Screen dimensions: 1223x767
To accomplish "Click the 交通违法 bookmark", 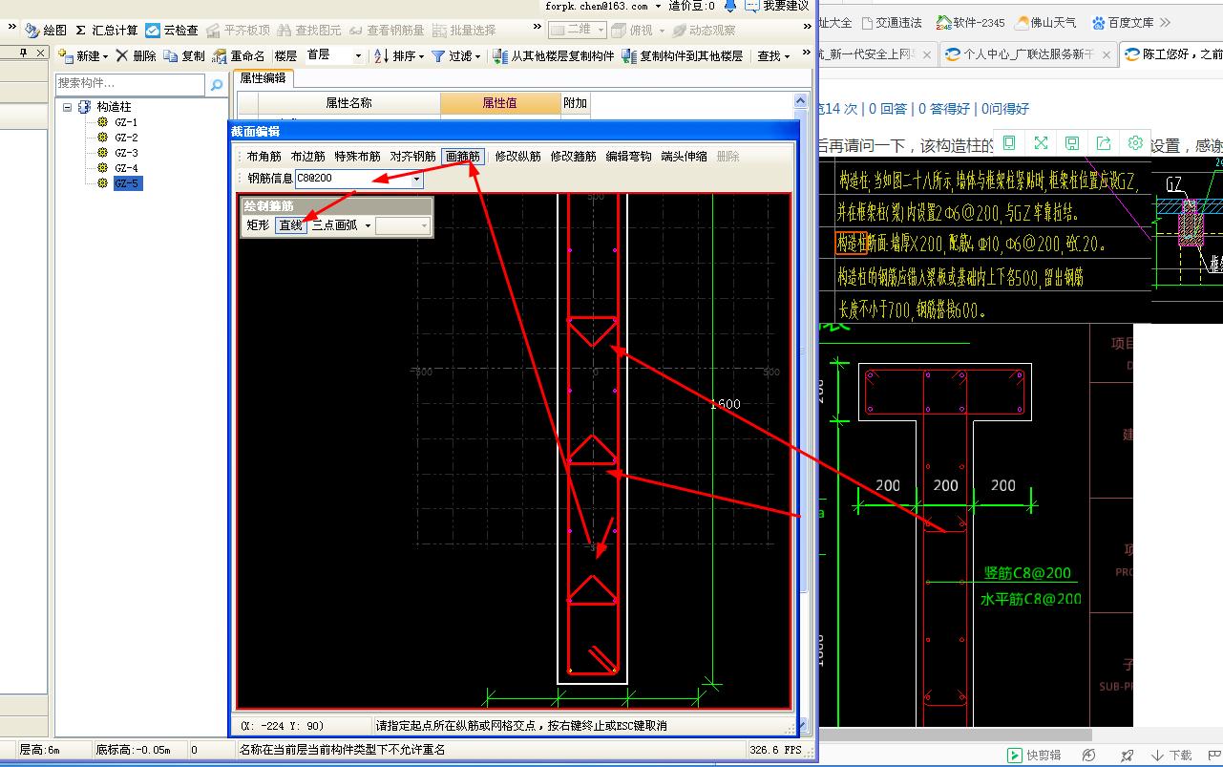I will pos(891,23).
